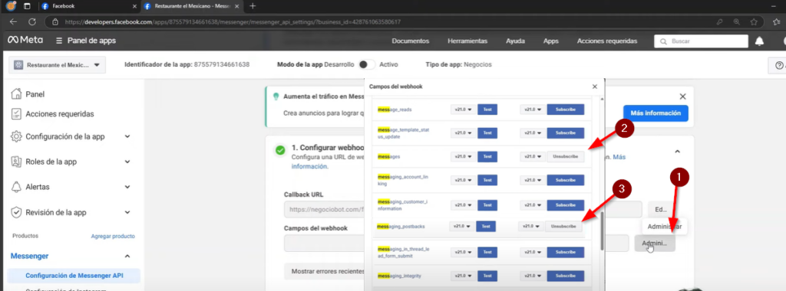Click the browser address bar
Image resolution: width=786 pixels, height=291 pixels.
click(381, 22)
